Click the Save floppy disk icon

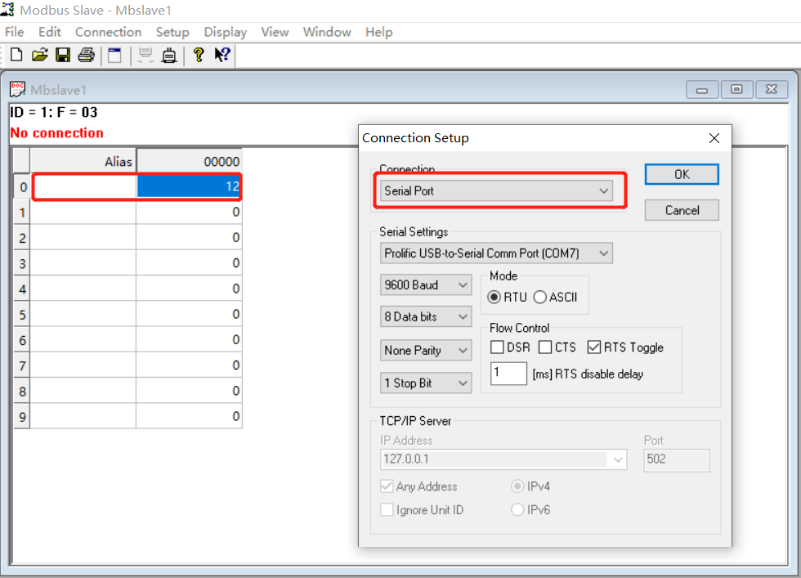[62, 55]
